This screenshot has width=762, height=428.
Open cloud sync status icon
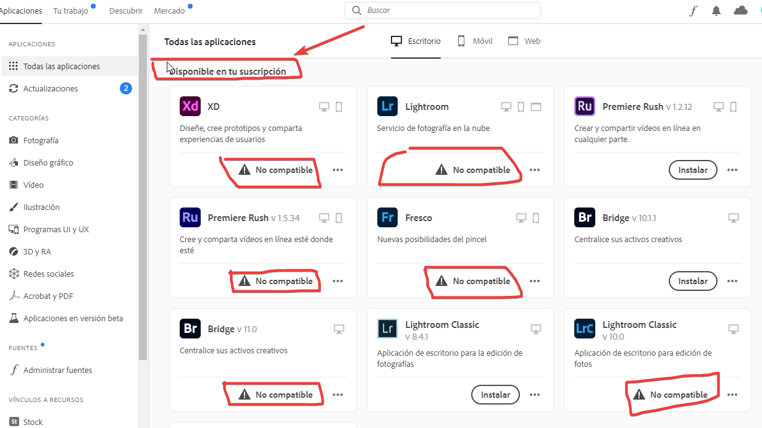(x=740, y=10)
